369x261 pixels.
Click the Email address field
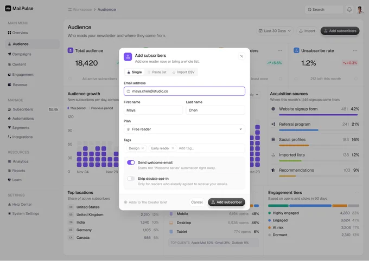(184, 91)
